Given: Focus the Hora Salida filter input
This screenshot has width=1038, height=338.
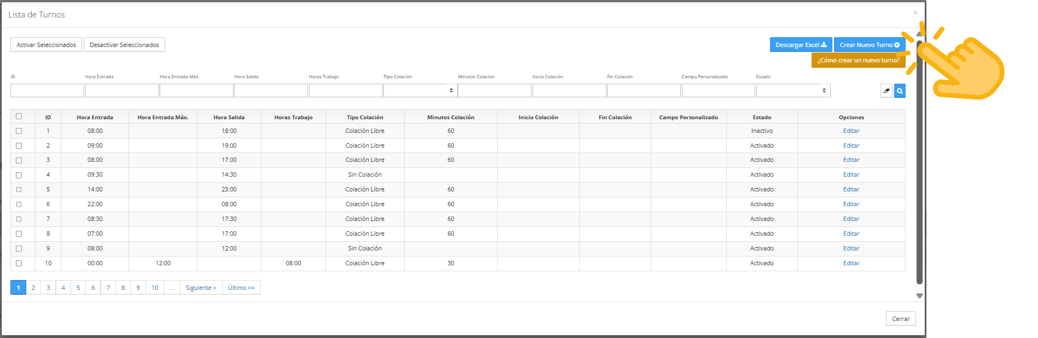Looking at the screenshot, I should point(271,91).
